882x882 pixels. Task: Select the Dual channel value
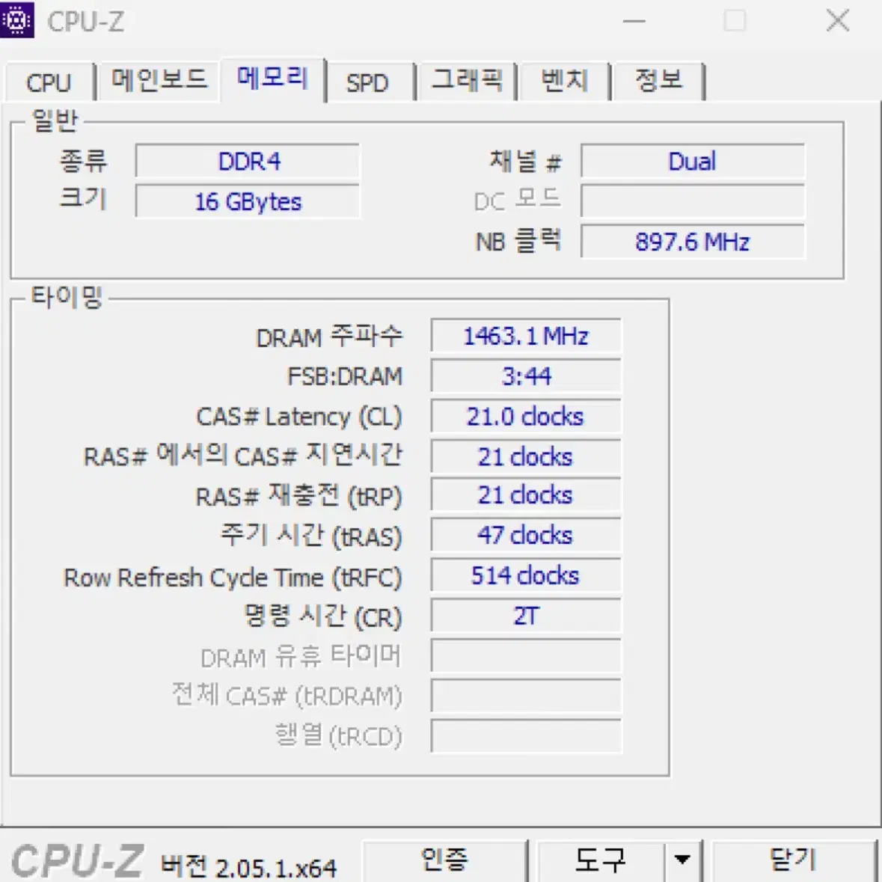693,162
